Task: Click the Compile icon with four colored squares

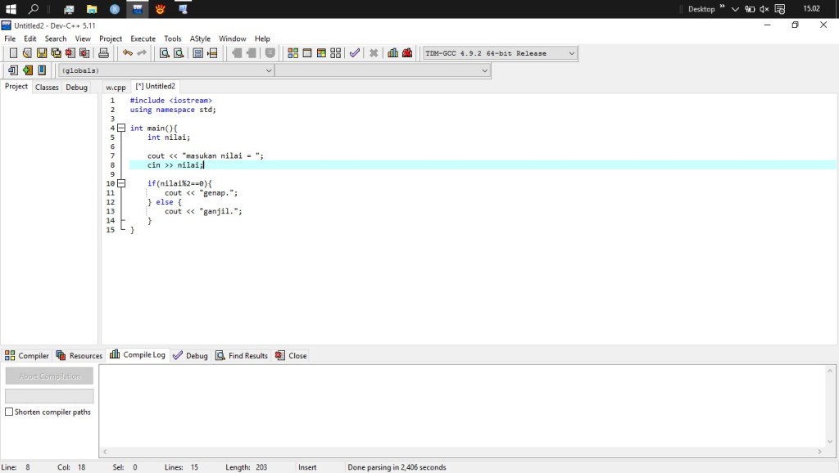Action: [293, 53]
